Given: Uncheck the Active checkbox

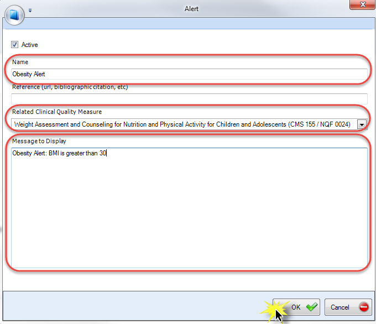Looking at the screenshot, I should click(x=15, y=45).
